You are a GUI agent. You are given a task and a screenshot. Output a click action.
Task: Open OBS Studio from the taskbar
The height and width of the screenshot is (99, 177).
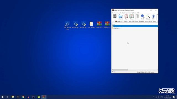(x=18, y=97)
